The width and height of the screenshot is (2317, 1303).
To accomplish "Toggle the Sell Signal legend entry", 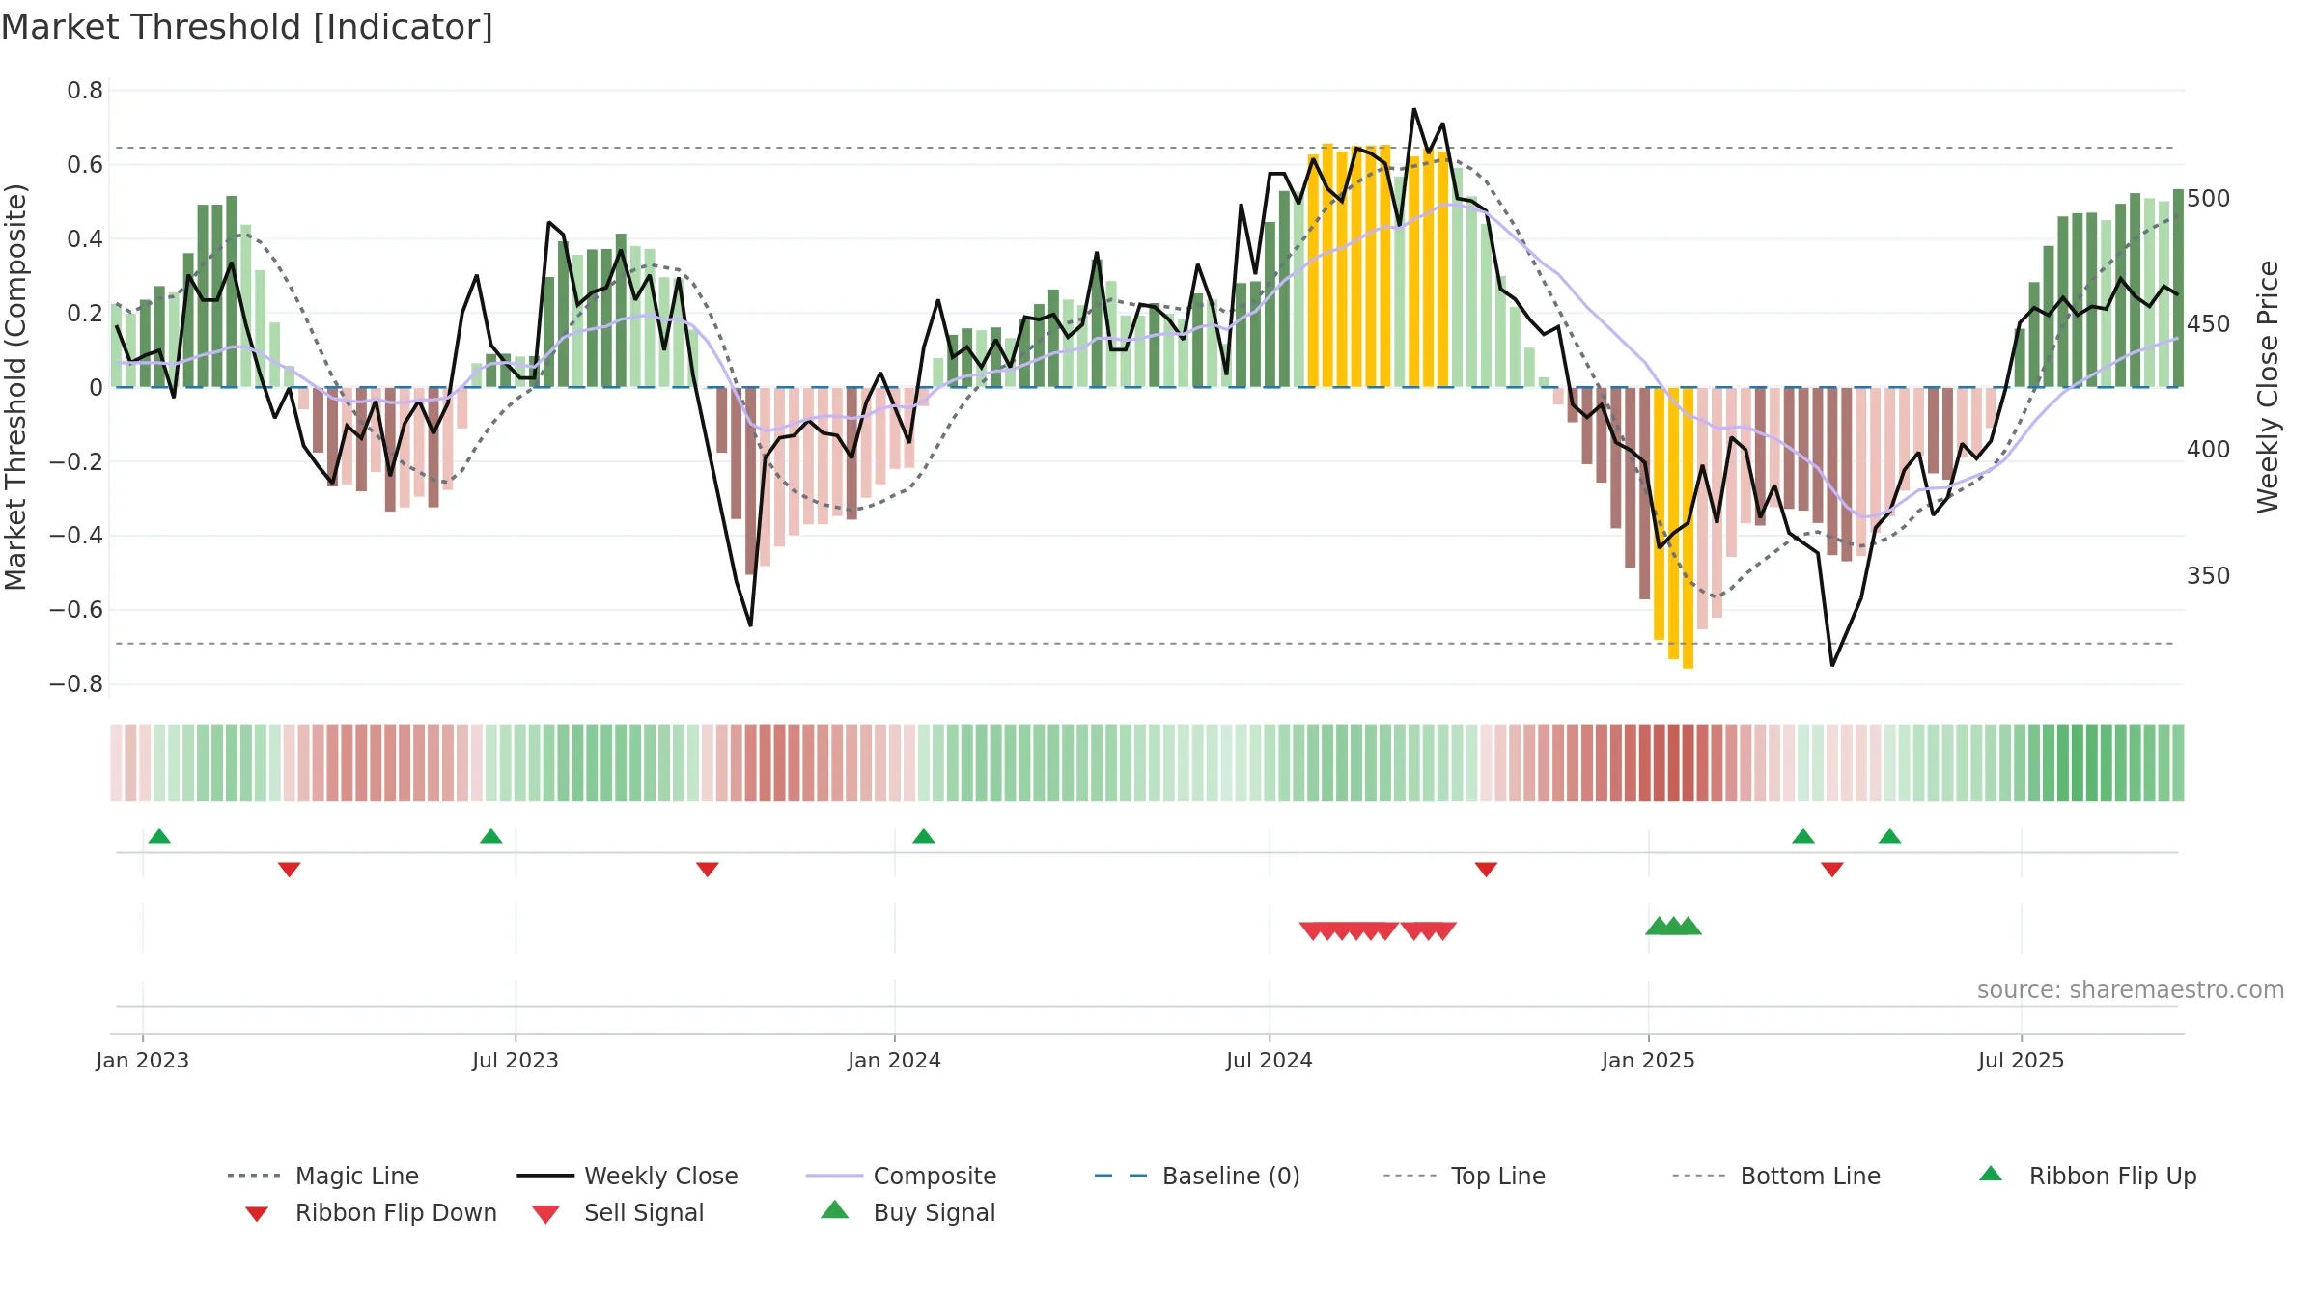I will pos(618,1212).
